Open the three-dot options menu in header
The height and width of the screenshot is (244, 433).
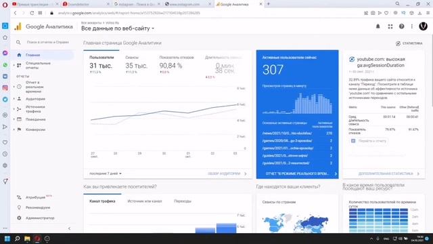point(412,26)
